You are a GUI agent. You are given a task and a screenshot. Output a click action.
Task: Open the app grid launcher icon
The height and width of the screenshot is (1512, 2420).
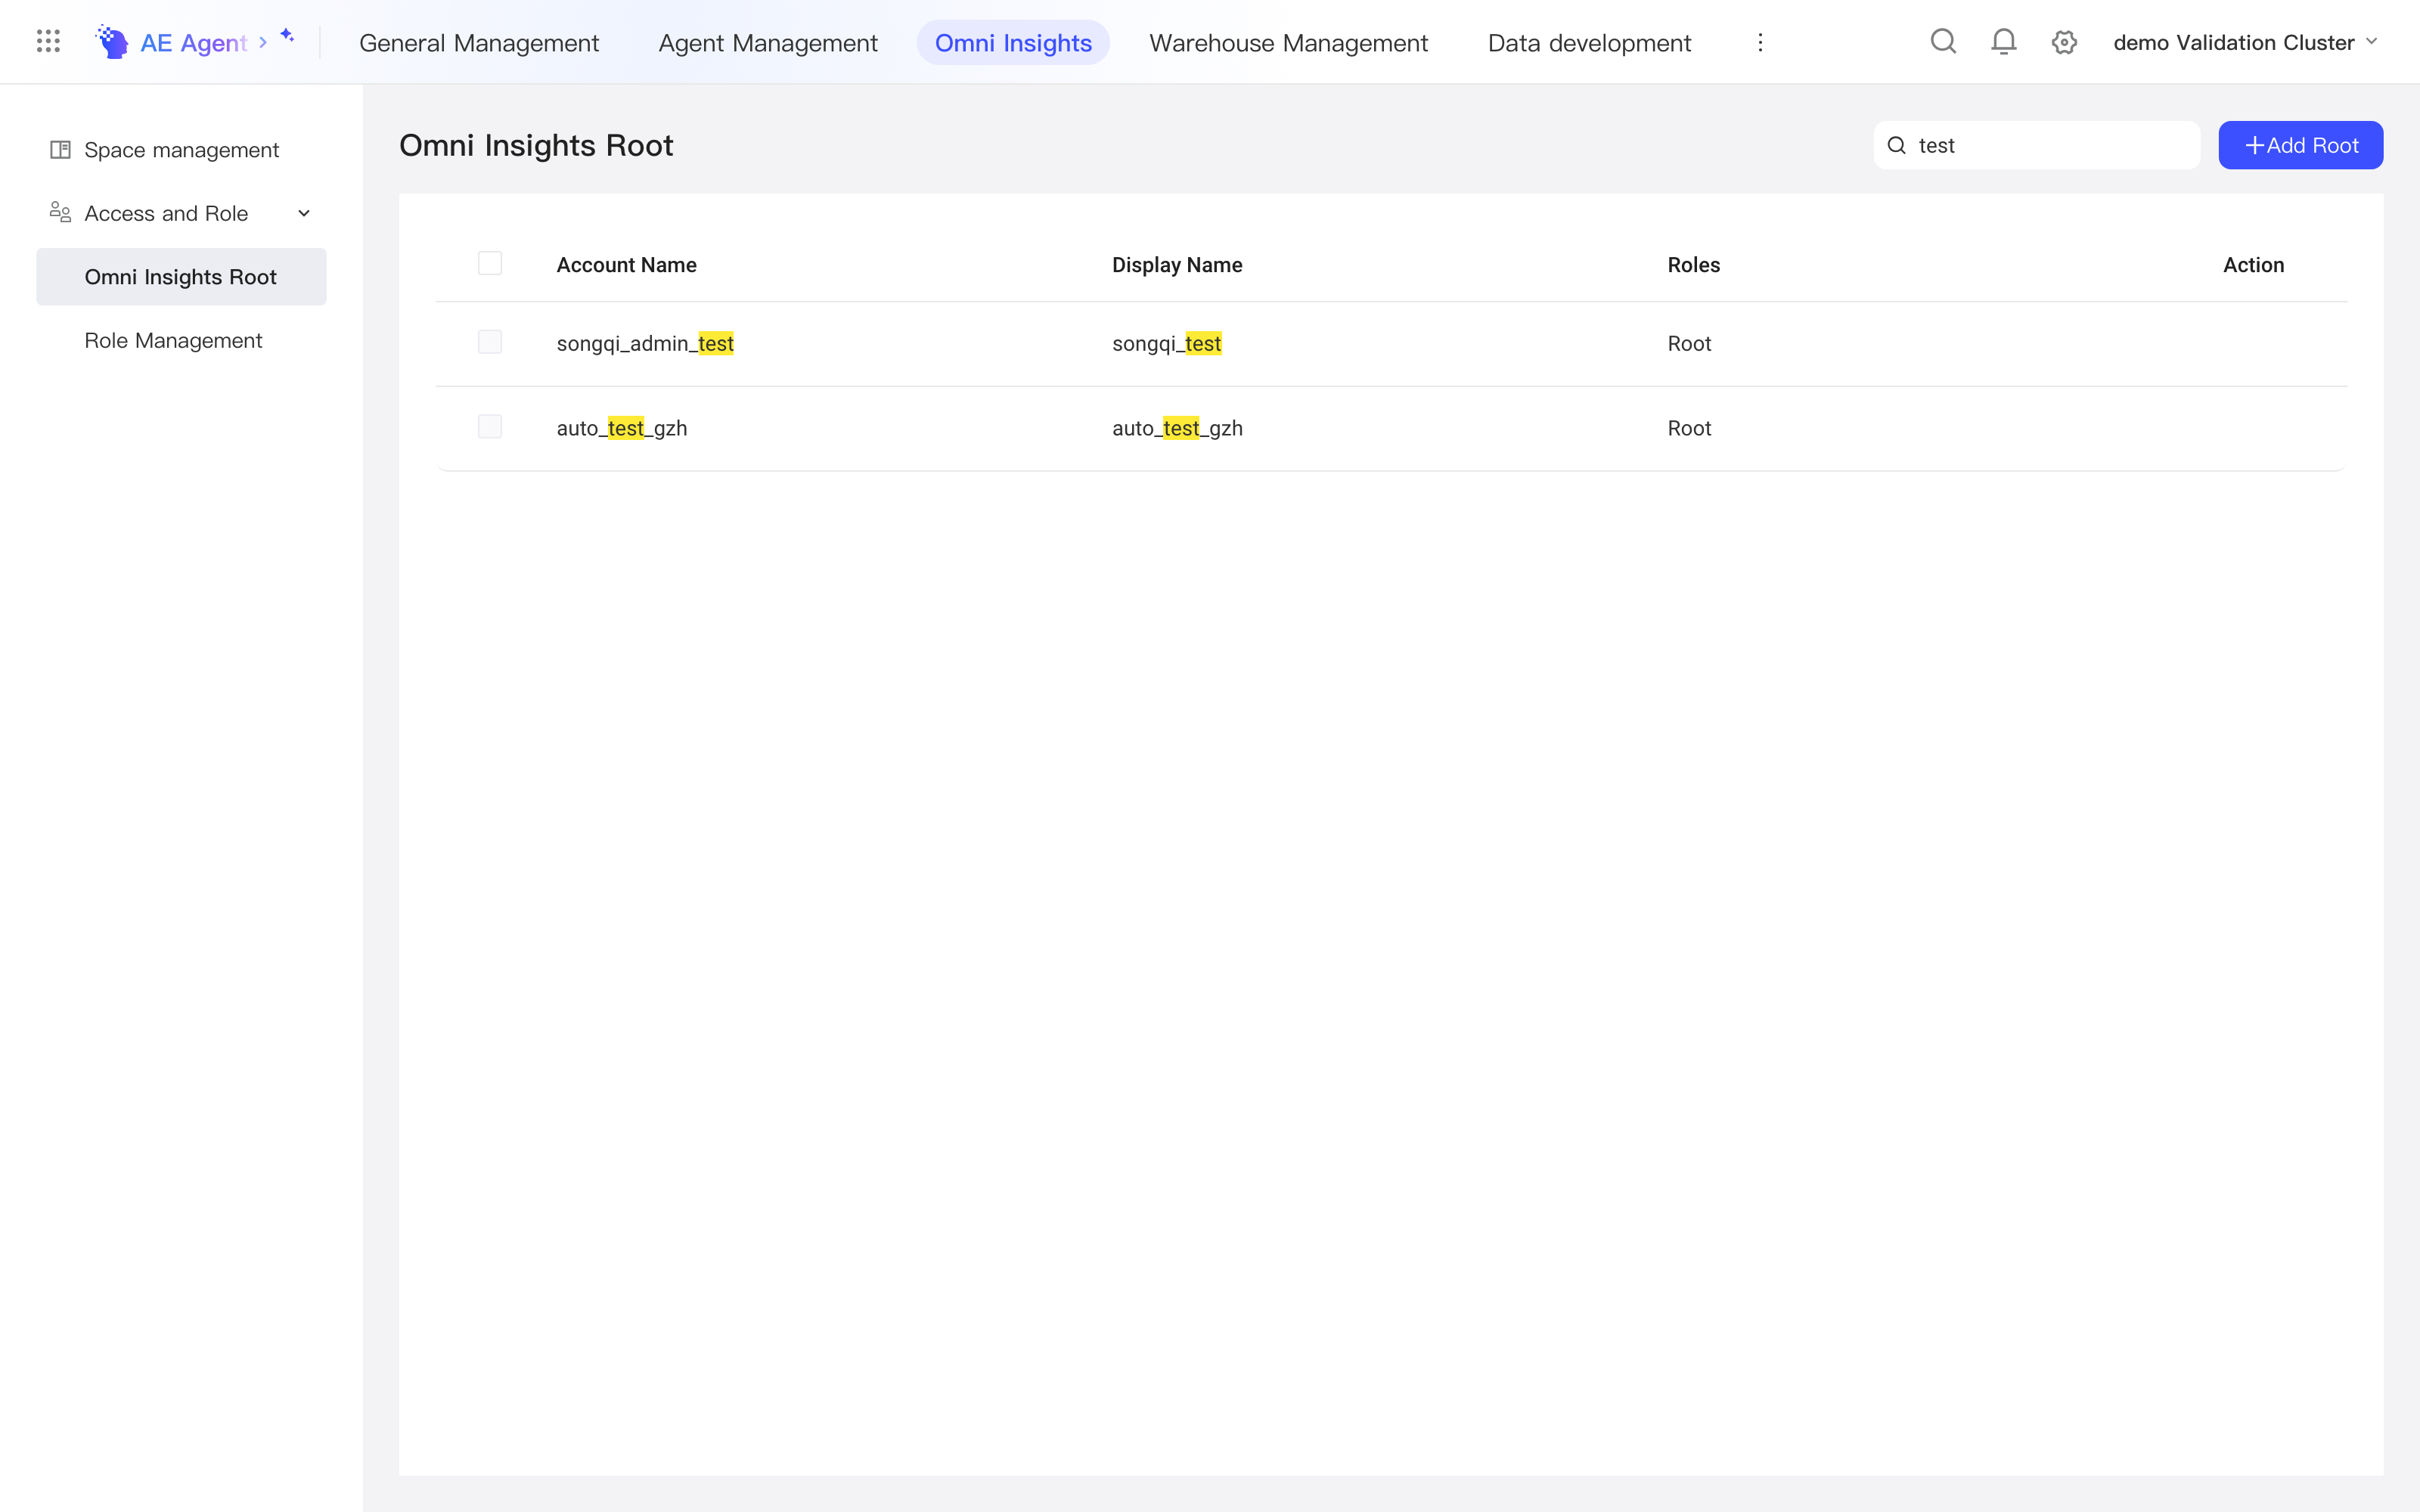(48, 42)
